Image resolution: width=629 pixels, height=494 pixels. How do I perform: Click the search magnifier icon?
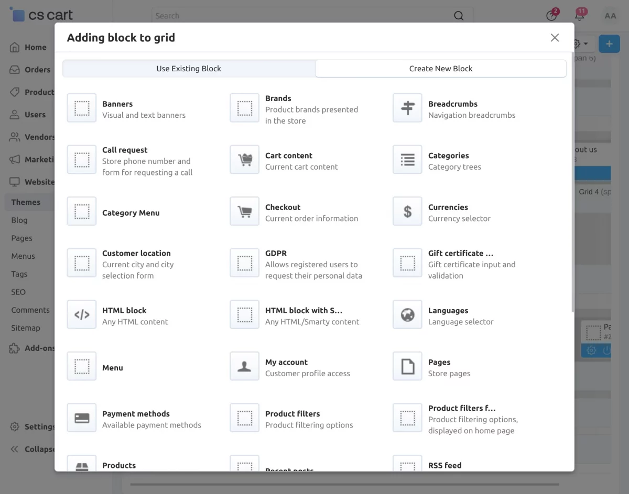point(459,16)
